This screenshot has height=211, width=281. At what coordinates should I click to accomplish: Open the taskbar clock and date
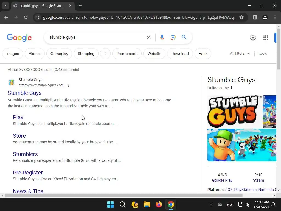pyautogui.click(x=262, y=204)
